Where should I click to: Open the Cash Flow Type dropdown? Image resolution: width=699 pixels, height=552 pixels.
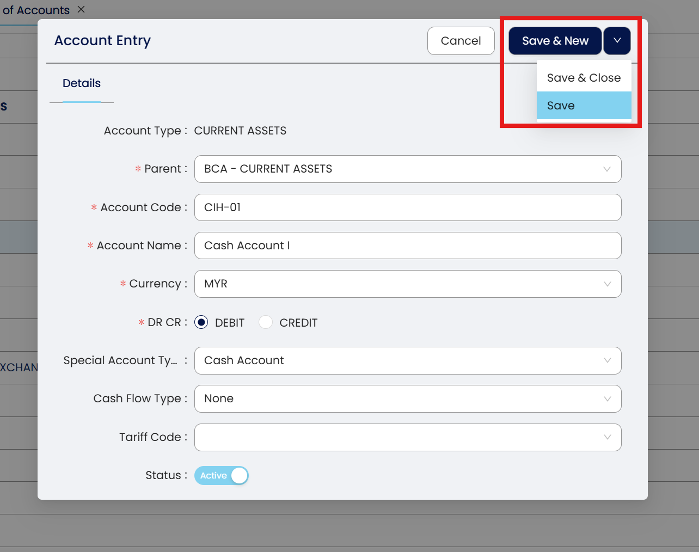[x=407, y=398]
